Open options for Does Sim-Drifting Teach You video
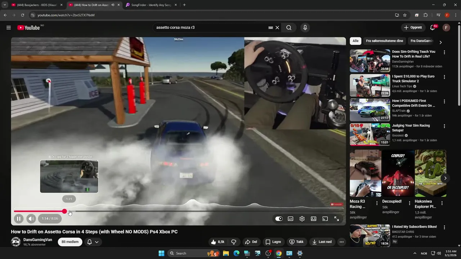The image size is (461, 259). (444, 52)
